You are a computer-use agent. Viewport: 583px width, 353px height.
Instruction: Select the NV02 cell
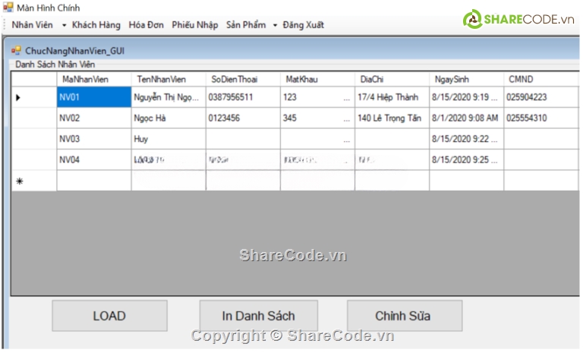[94, 118]
